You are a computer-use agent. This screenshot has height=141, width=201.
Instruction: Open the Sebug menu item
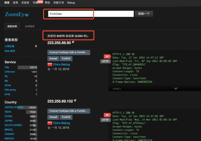pyautogui.click(x=71, y=3)
